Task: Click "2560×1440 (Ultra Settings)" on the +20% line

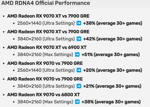Action: (46, 70)
